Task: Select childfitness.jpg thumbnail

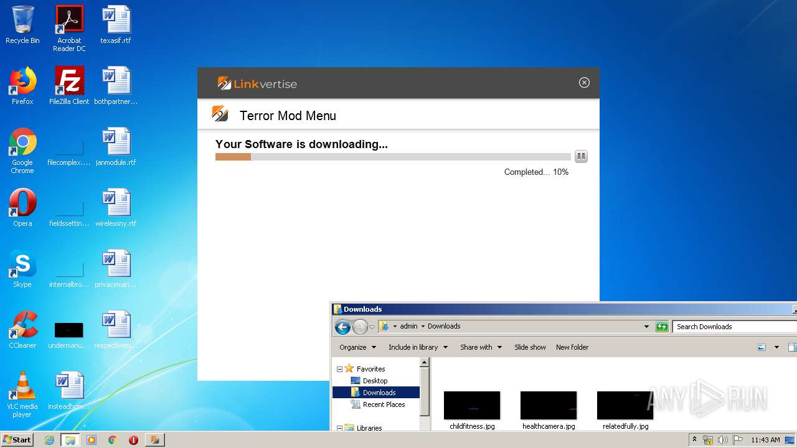Action: [x=472, y=410]
